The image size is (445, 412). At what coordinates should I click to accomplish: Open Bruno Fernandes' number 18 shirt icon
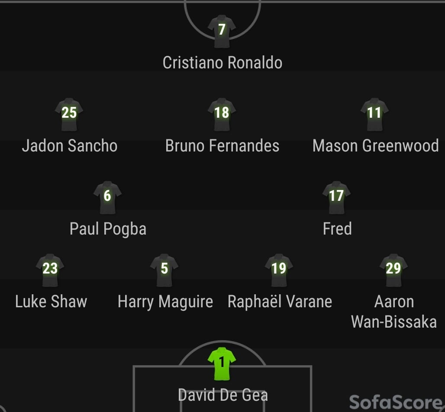coord(222,115)
